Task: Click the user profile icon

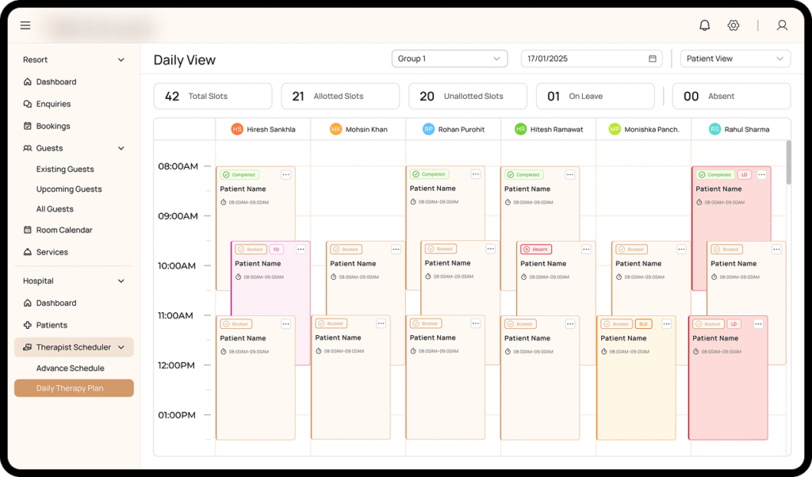Action: coord(782,25)
